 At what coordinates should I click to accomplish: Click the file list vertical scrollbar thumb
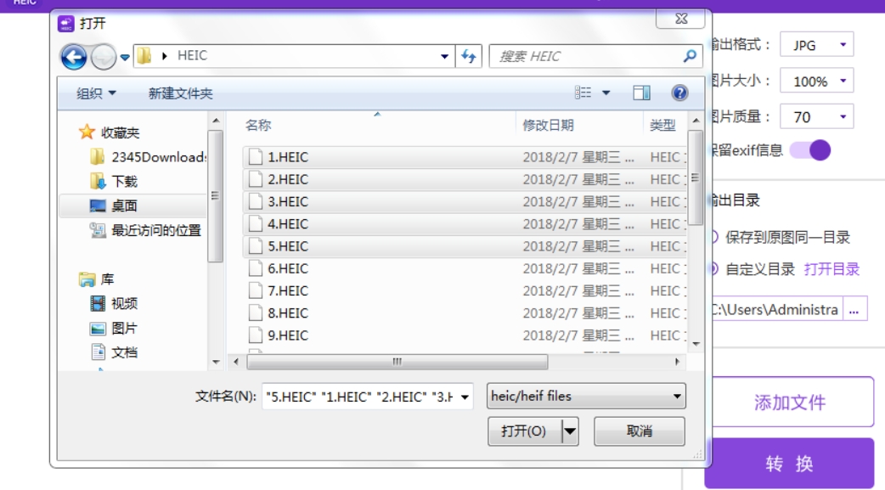[x=696, y=177]
